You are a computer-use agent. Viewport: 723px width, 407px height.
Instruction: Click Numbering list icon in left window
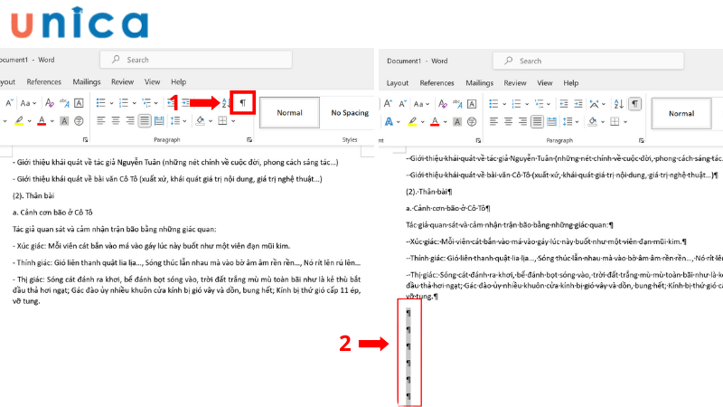(x=123, y=102)
